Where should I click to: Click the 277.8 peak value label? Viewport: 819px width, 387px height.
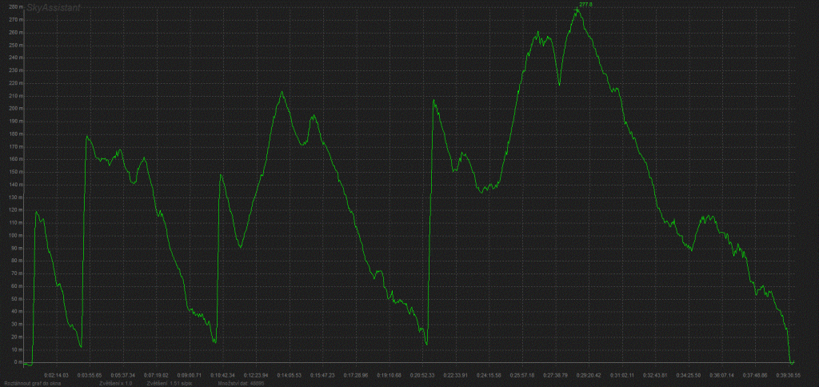pyautogui.click(x=586, y=5)
